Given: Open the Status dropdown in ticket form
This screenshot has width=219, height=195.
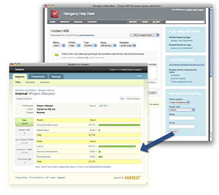Looking at the screenshot, I should [59, 46].
